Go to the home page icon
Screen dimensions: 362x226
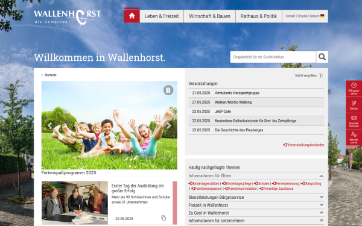coord(132,16)
